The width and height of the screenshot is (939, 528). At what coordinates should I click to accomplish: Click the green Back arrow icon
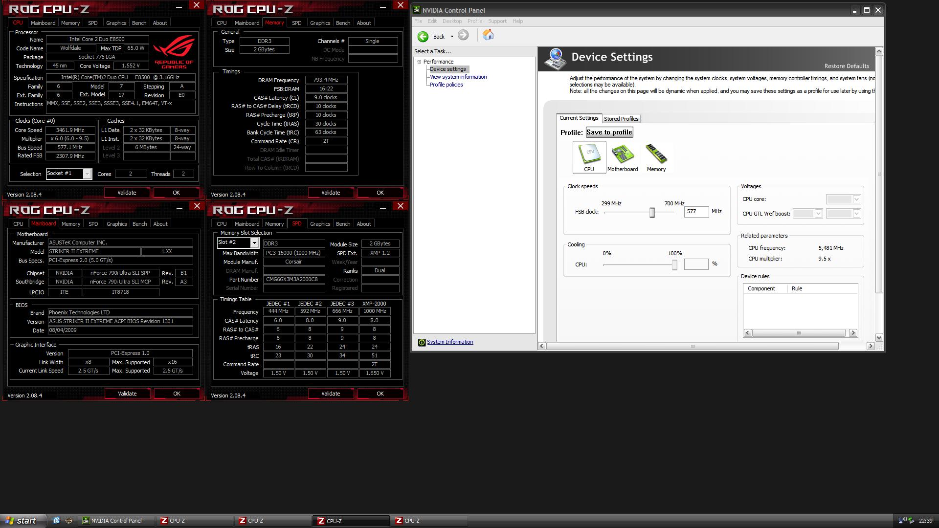(423, 37)
